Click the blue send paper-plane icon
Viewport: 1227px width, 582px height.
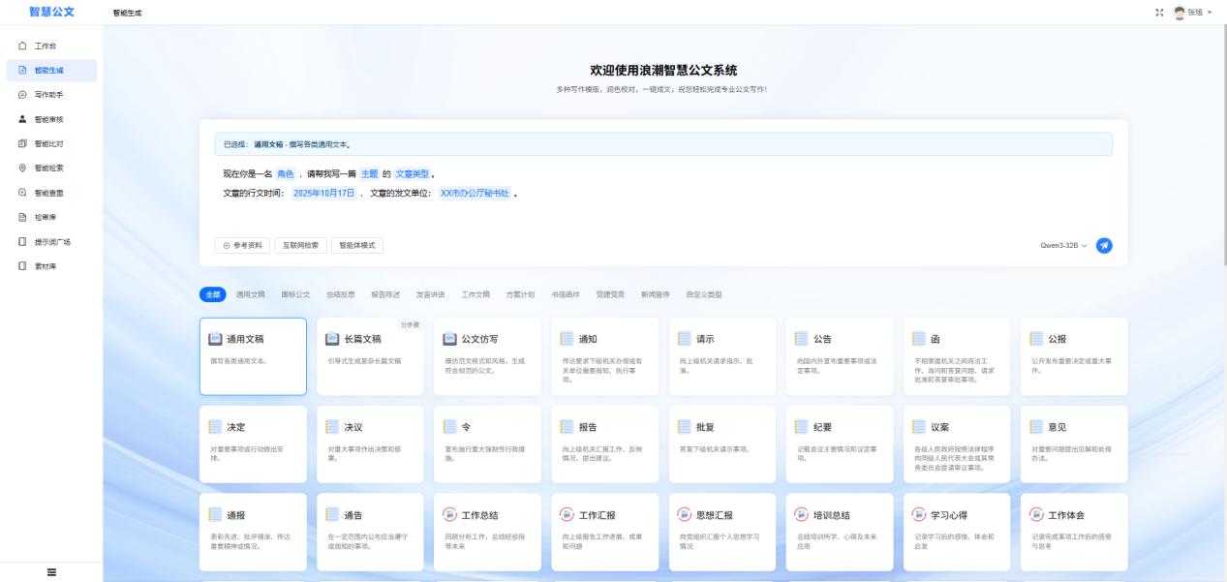click(1104, 245)
